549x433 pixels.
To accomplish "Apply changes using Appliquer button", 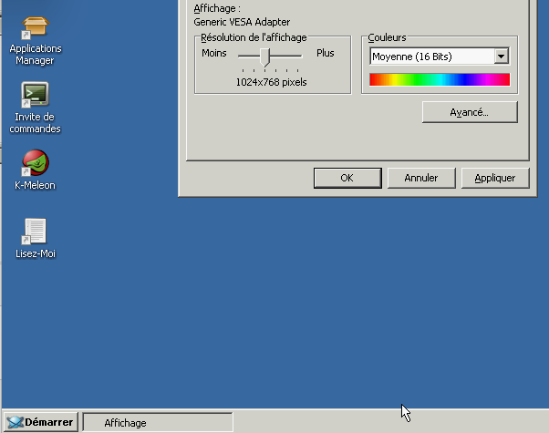I will [495, 178].
